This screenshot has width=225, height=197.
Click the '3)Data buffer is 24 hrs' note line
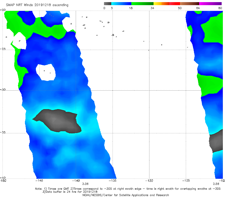tap(70, 192)
